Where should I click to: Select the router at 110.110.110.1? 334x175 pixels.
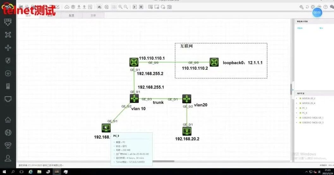[x=134, y=62]
